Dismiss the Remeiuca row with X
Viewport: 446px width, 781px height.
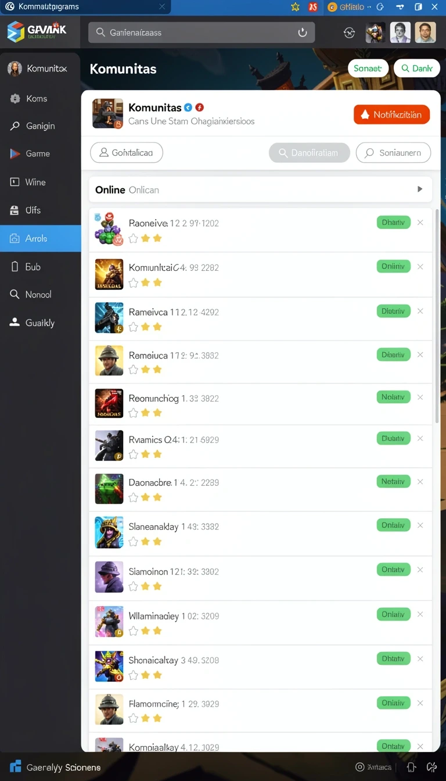click(420, 354)
